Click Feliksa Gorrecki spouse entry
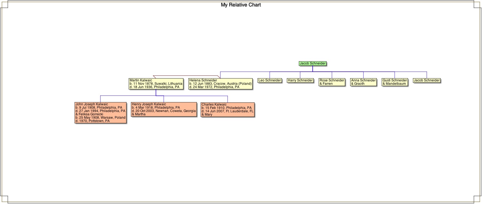This screenshot has height=204, width=482. [89, 114]
